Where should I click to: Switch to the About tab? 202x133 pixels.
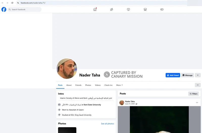pyautogui.click(x=69, y=85)
